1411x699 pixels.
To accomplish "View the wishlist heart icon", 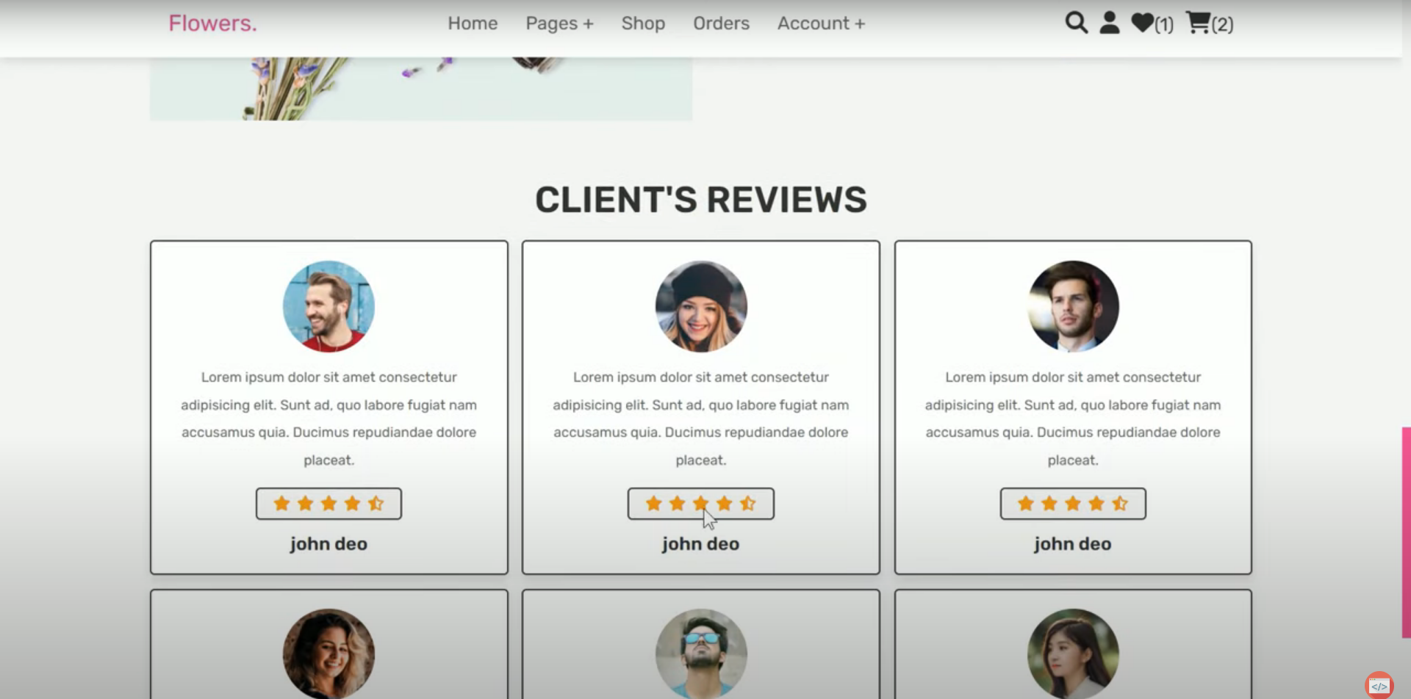I will click(x=1141, y=23).
